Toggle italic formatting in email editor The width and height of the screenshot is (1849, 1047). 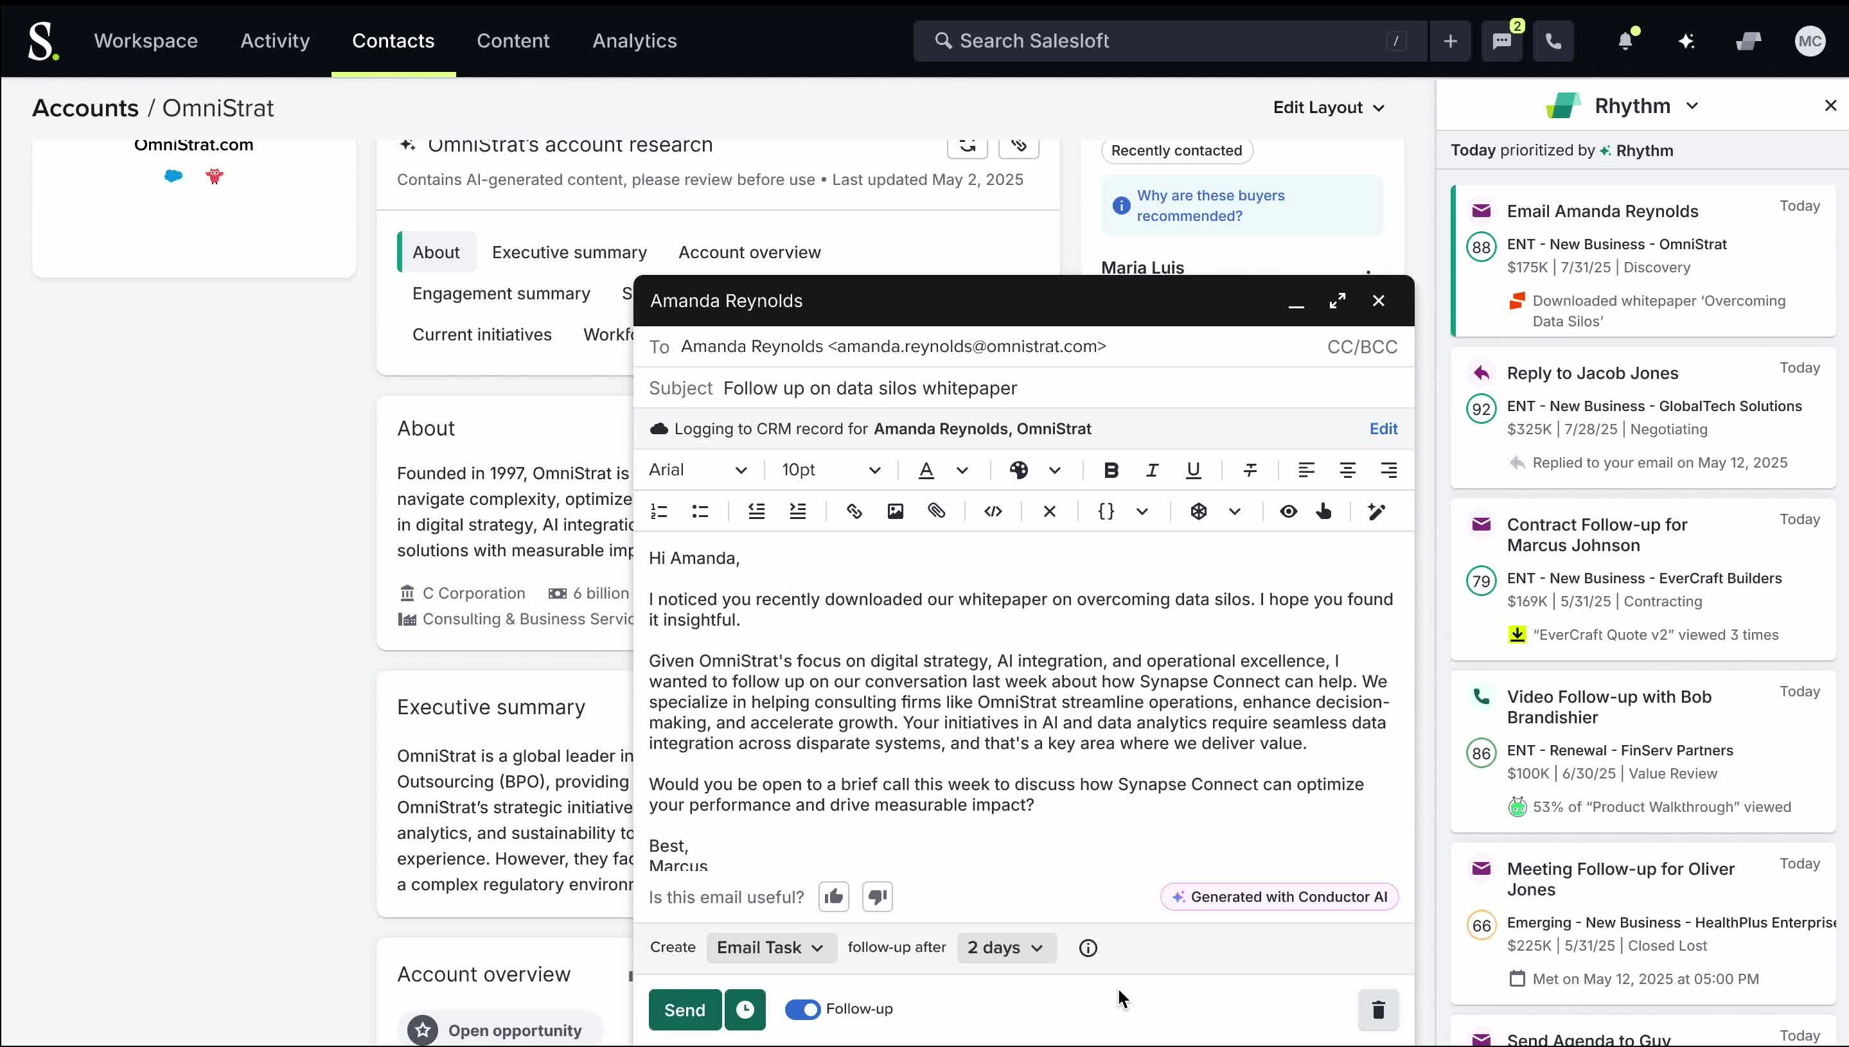pyautogui.click(x=1151, y=470)
